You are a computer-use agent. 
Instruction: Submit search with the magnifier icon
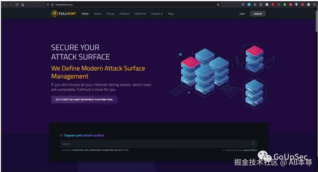253,144
